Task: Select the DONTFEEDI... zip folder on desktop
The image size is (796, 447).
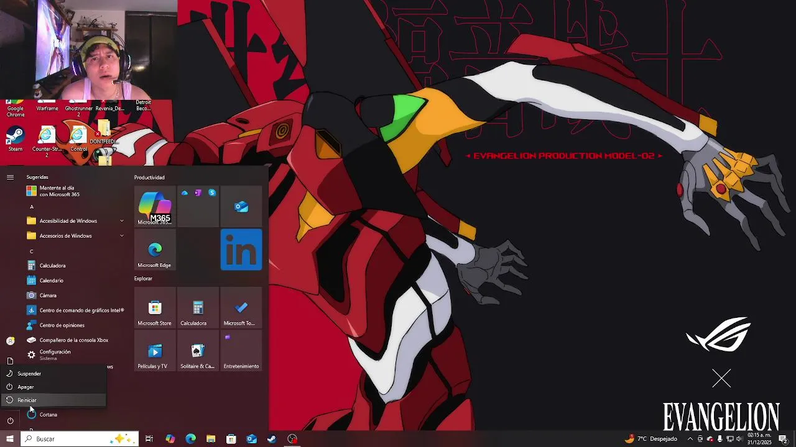Action: point(104,133)
